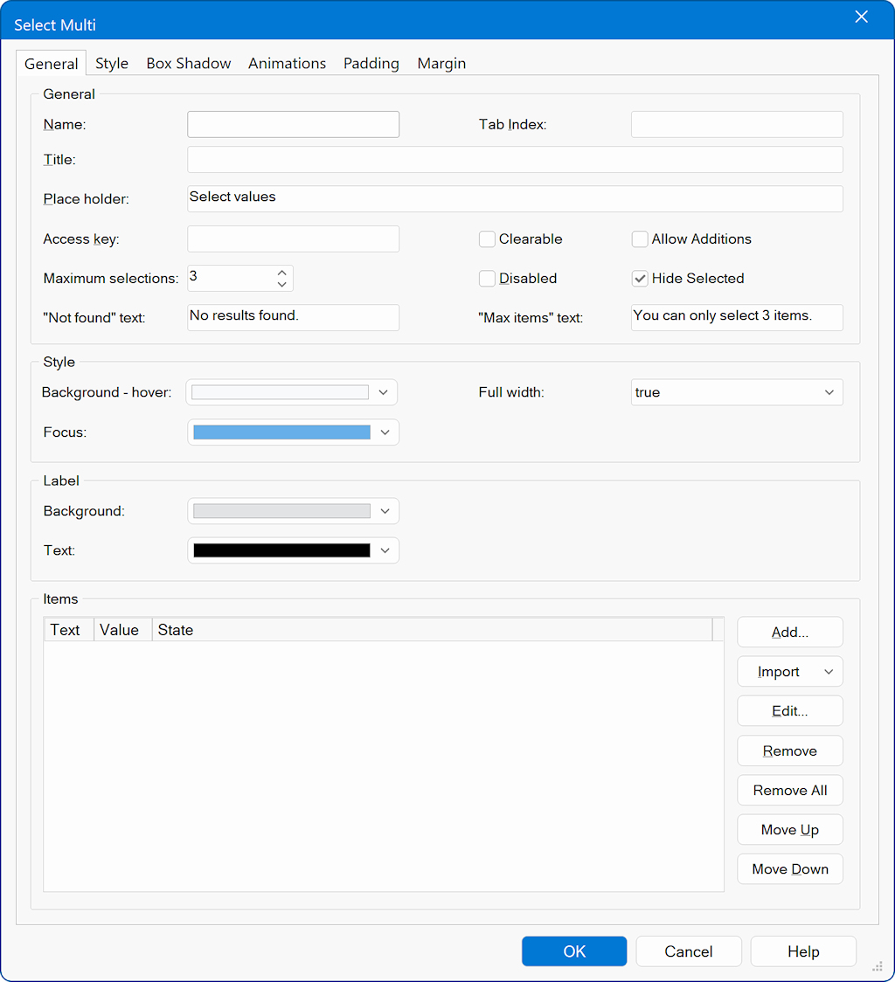This screenshot has height=982, width=895.
Task: Expand the Import button dropdown
Action: click(x=828, y=672)
